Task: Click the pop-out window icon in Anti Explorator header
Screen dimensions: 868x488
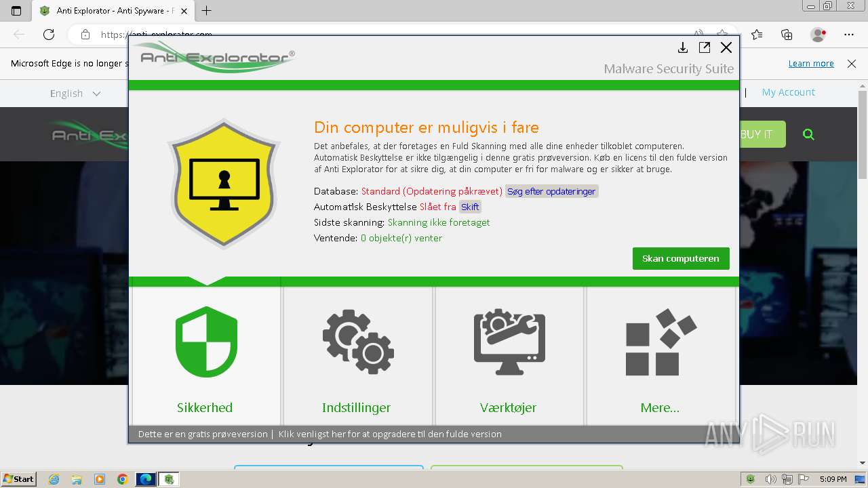Action: tap(705, 47)
